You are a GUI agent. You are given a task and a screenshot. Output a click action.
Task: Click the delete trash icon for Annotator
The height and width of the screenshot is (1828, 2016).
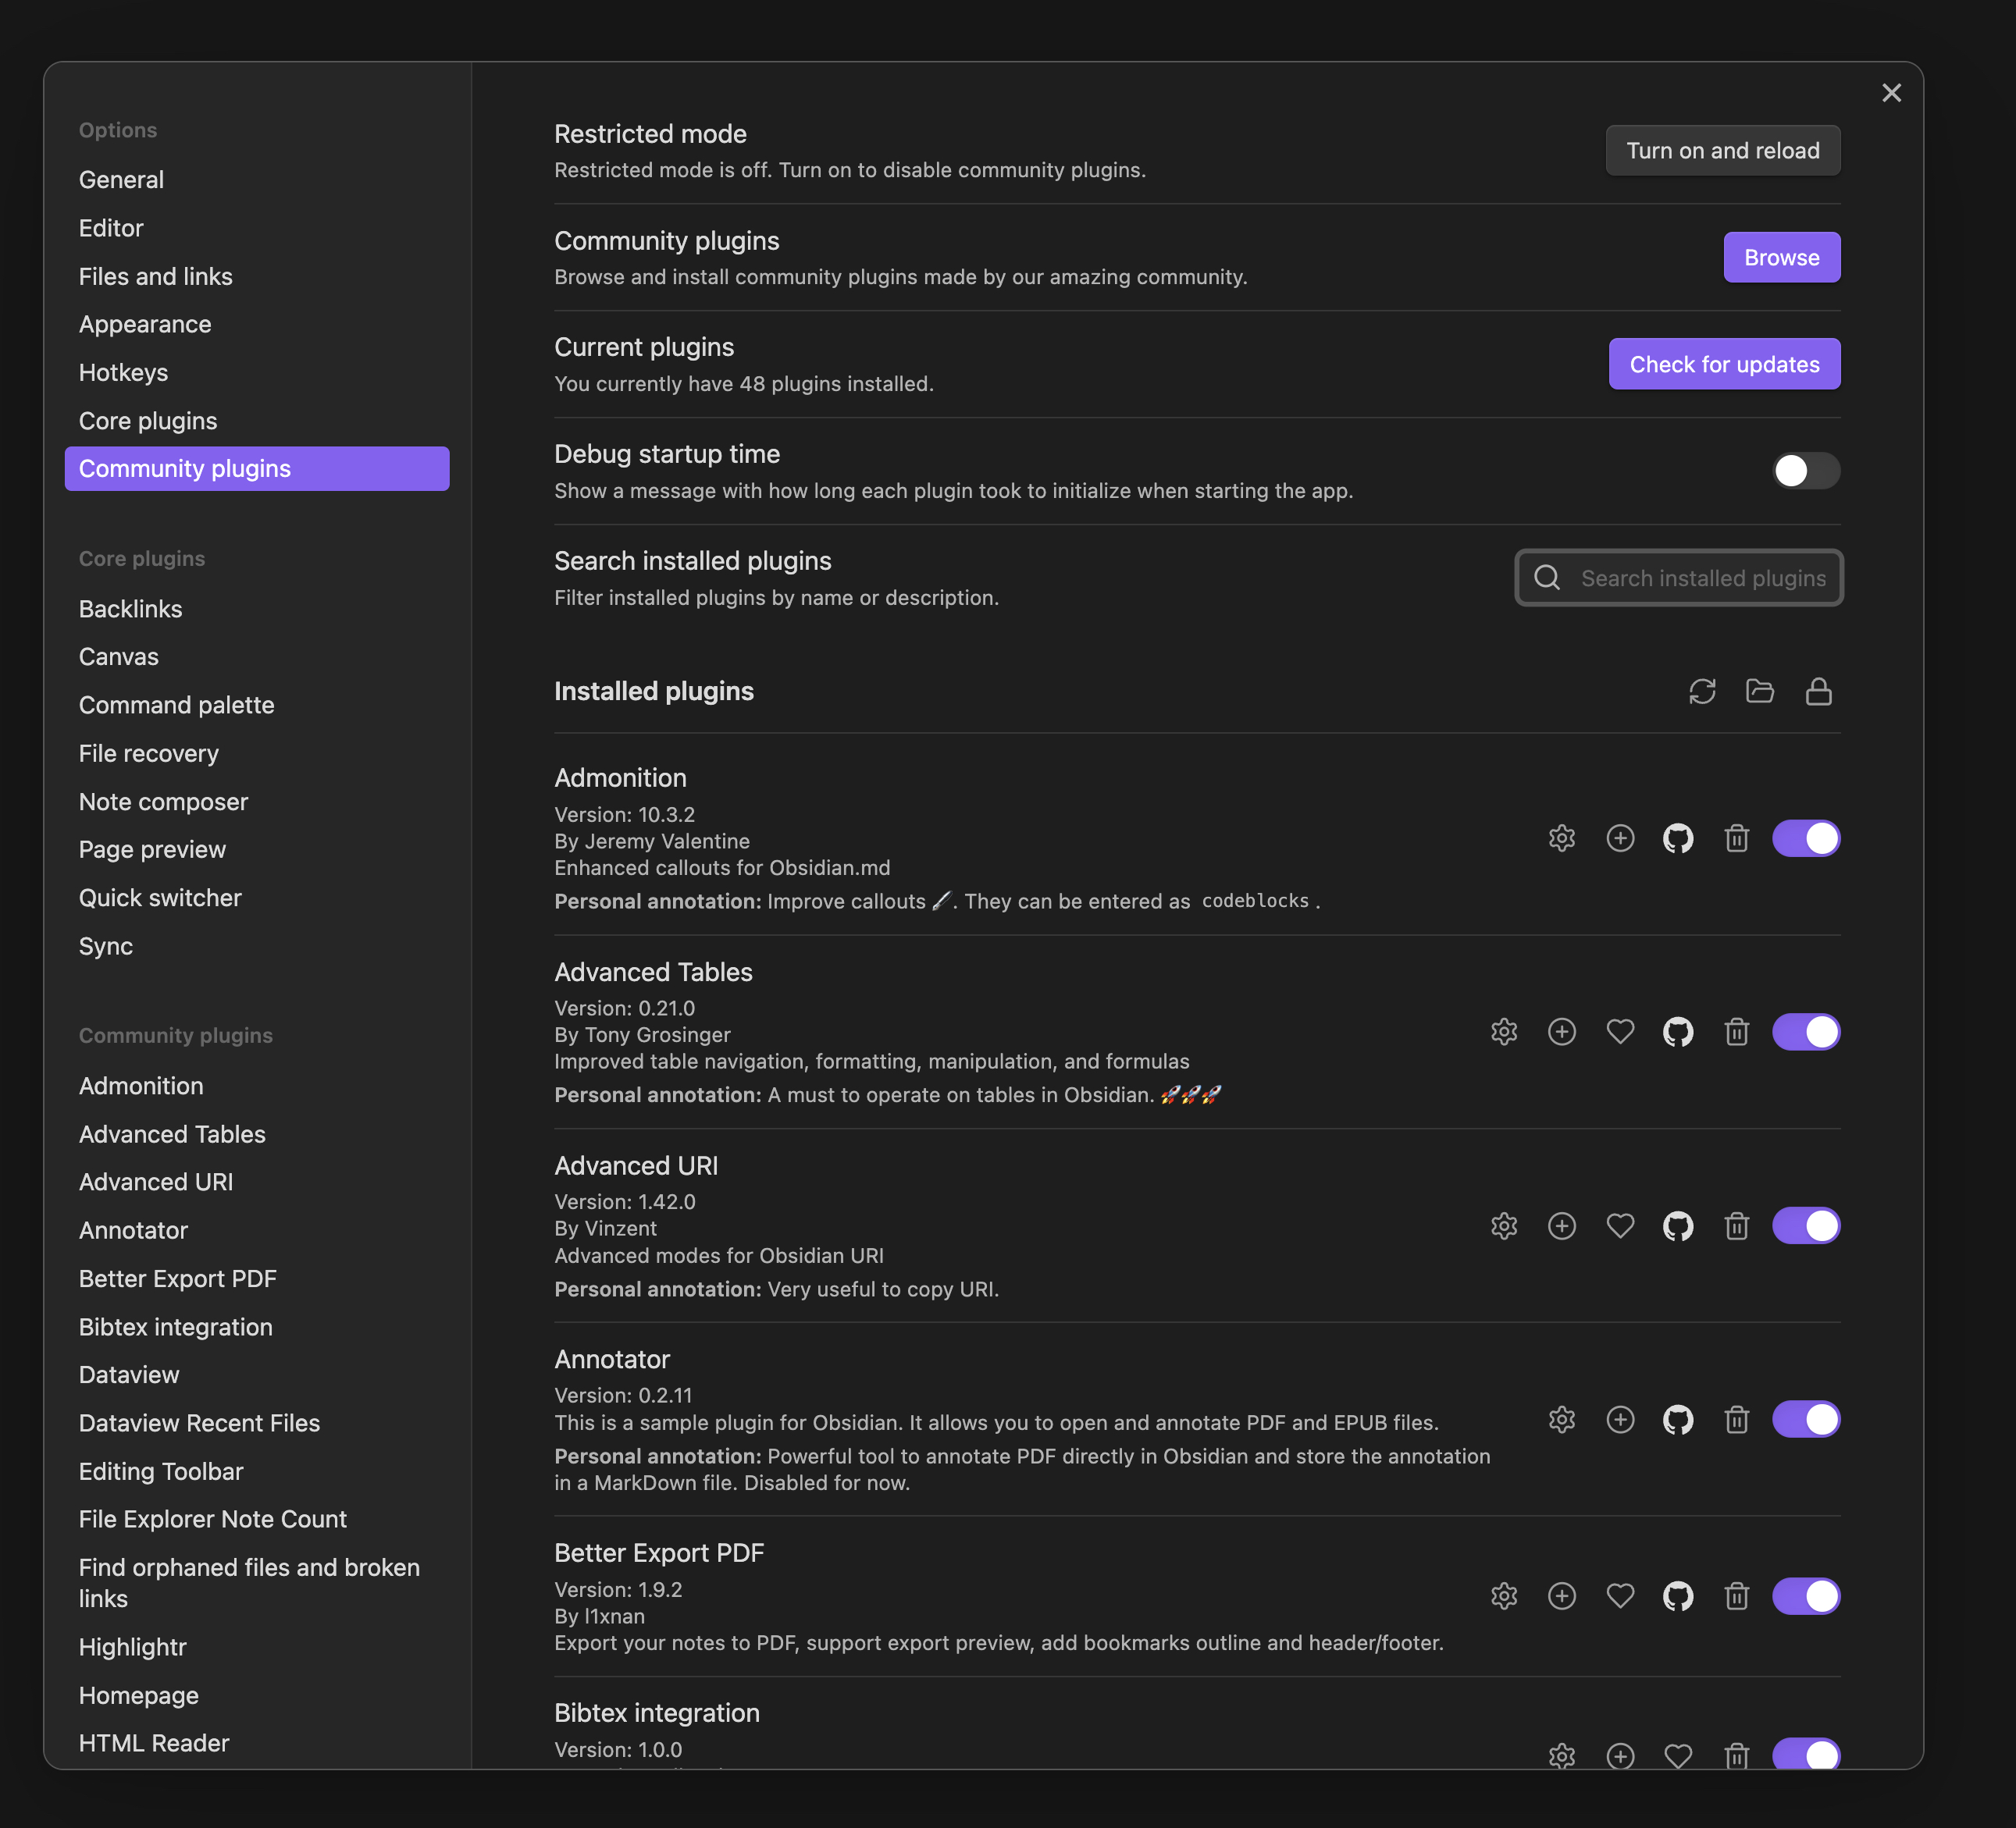(x=1736, y=1419)
